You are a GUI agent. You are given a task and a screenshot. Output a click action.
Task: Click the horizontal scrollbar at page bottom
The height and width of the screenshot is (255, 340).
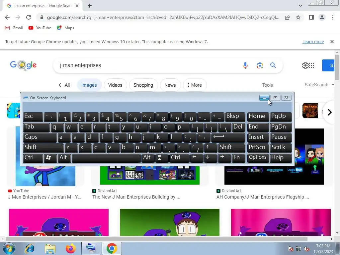click(157, 239)
